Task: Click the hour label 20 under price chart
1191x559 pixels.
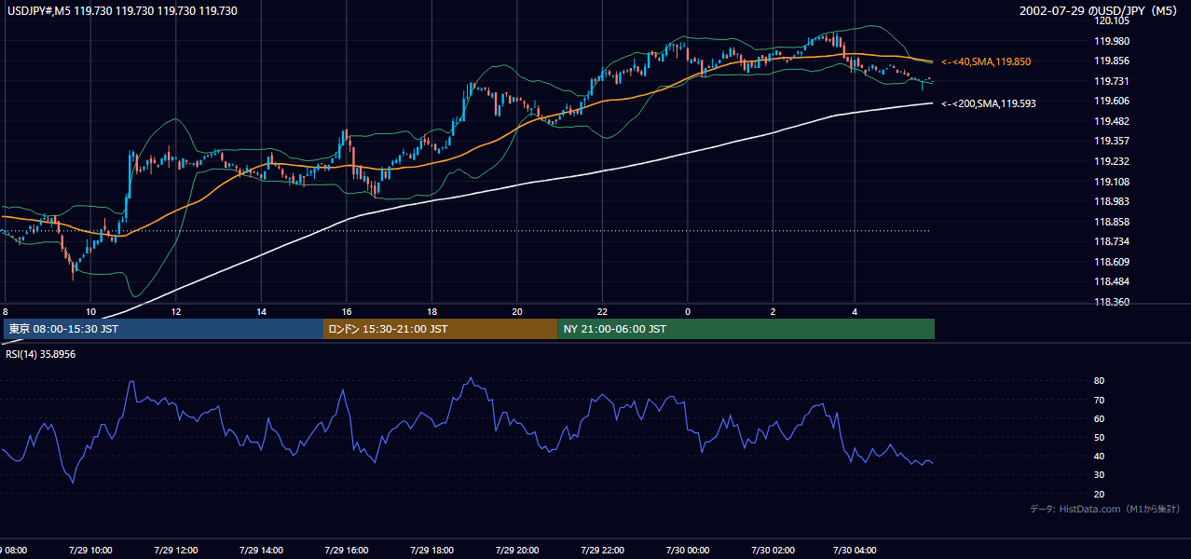Action: (517, 311)
